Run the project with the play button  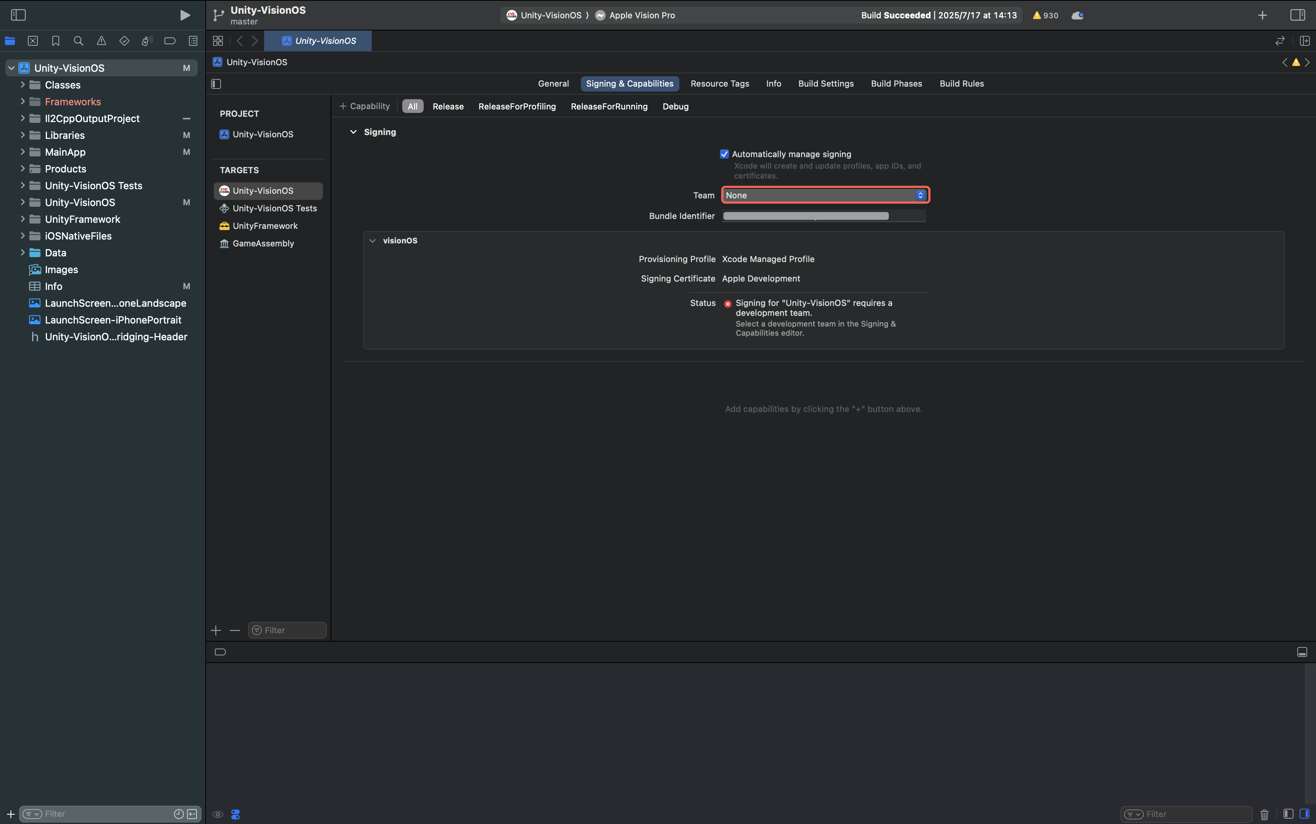(x=185, y=15)
